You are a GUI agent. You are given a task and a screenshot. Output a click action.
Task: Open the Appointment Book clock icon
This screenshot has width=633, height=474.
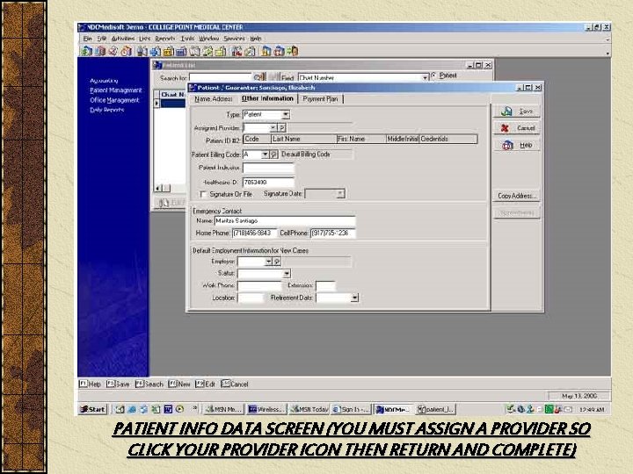[127, 51]
